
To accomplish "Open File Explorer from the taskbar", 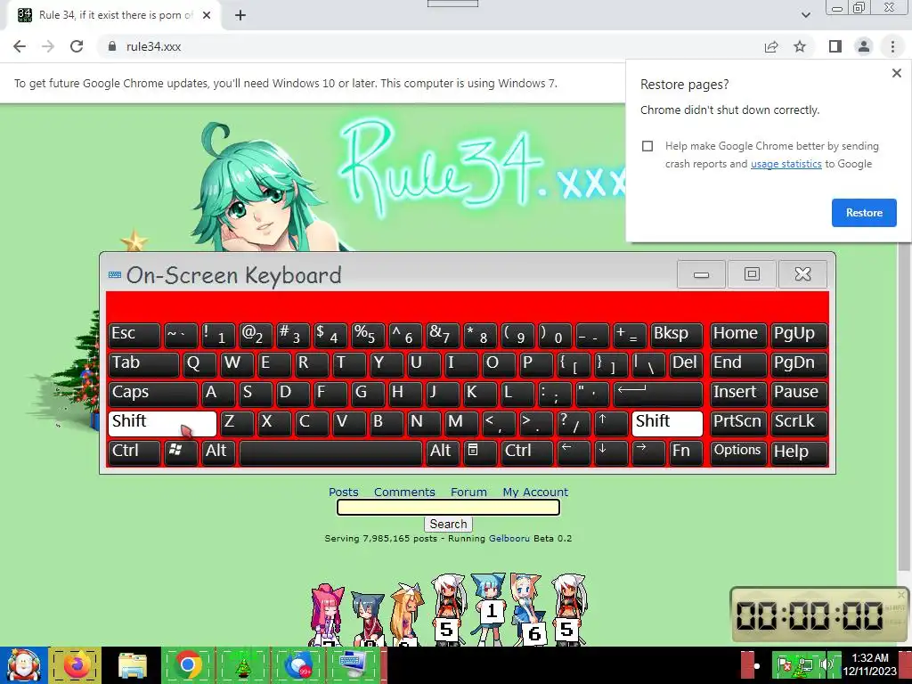I will tap(132, 665).
